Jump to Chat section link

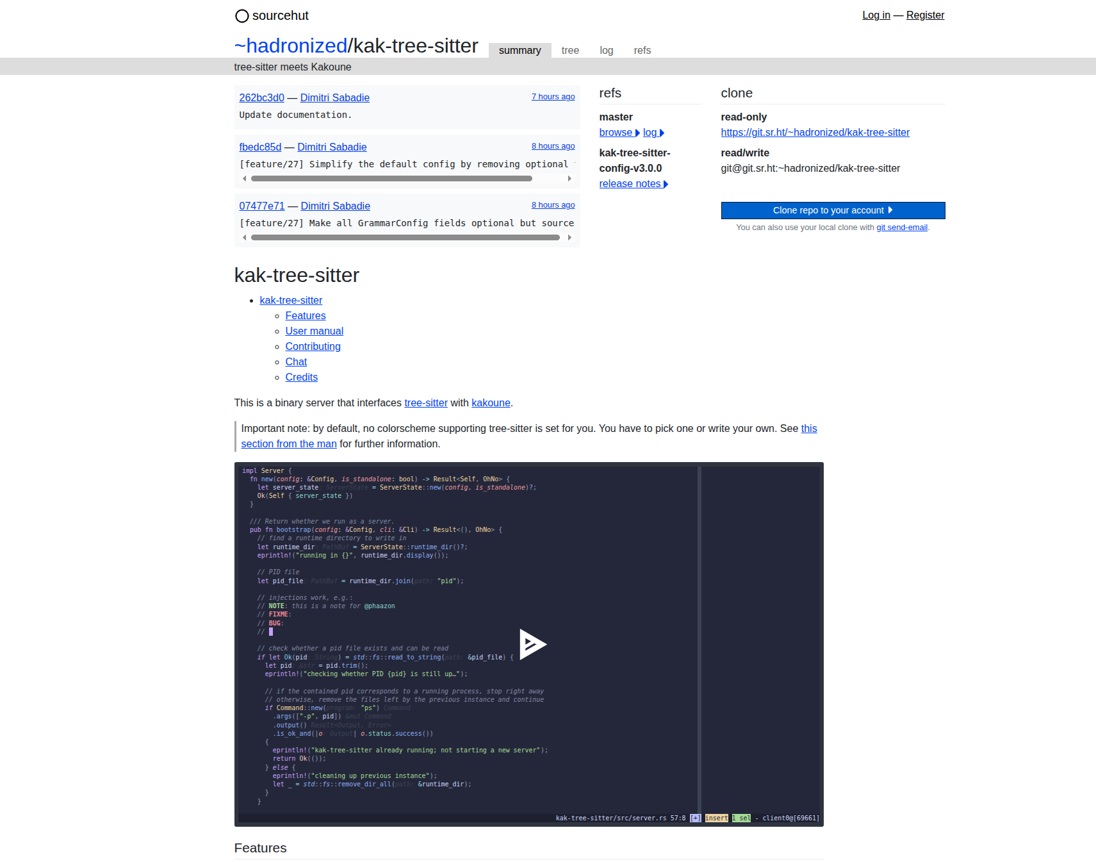(296, 362)
